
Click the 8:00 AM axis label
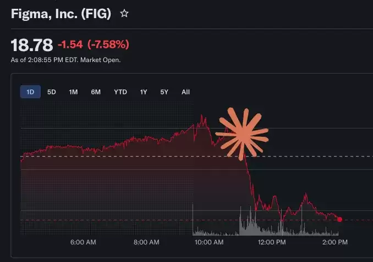pos(146,242)
